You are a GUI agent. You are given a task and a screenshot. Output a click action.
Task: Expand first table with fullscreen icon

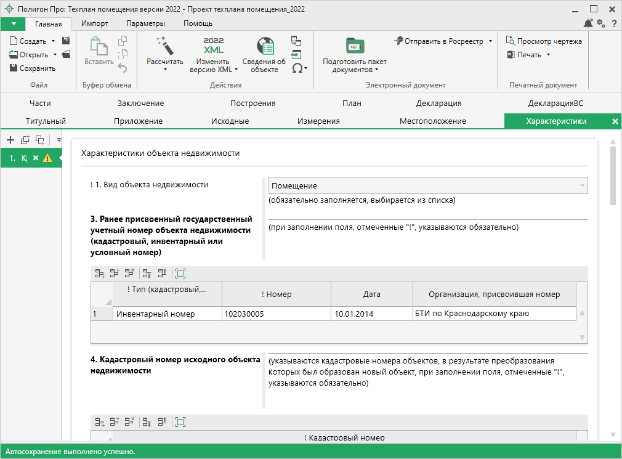pos(180,272)
